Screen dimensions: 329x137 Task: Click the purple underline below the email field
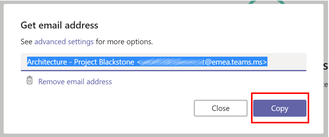164,71
